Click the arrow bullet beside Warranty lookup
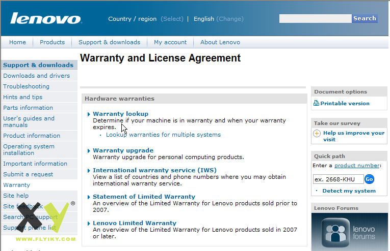 [89, 114]
